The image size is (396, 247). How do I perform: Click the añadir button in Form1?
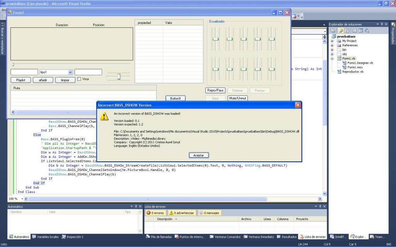(x=43, y=80)
